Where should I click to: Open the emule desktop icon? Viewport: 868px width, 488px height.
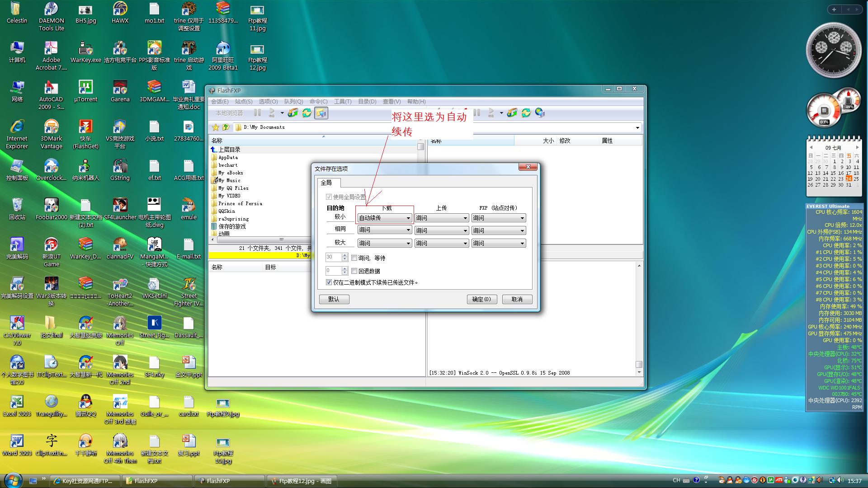click(x=189, y=209)
